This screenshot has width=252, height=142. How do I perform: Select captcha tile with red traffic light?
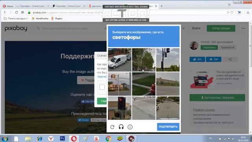pos(120,108)
